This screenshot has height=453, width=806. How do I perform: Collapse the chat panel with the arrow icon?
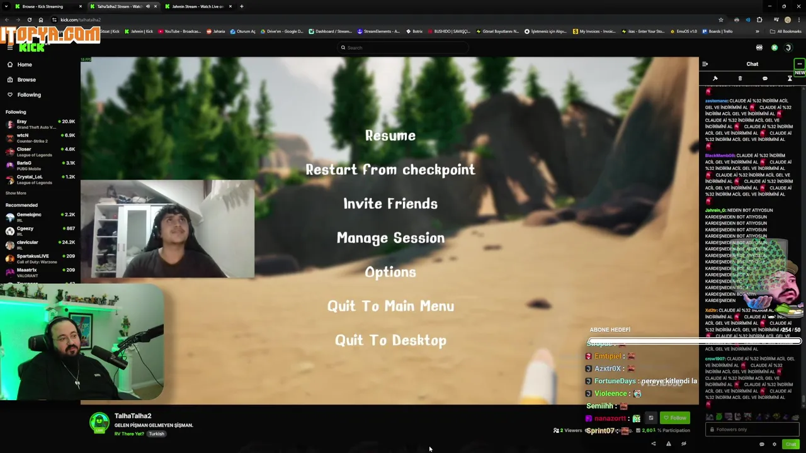point(705,64)
